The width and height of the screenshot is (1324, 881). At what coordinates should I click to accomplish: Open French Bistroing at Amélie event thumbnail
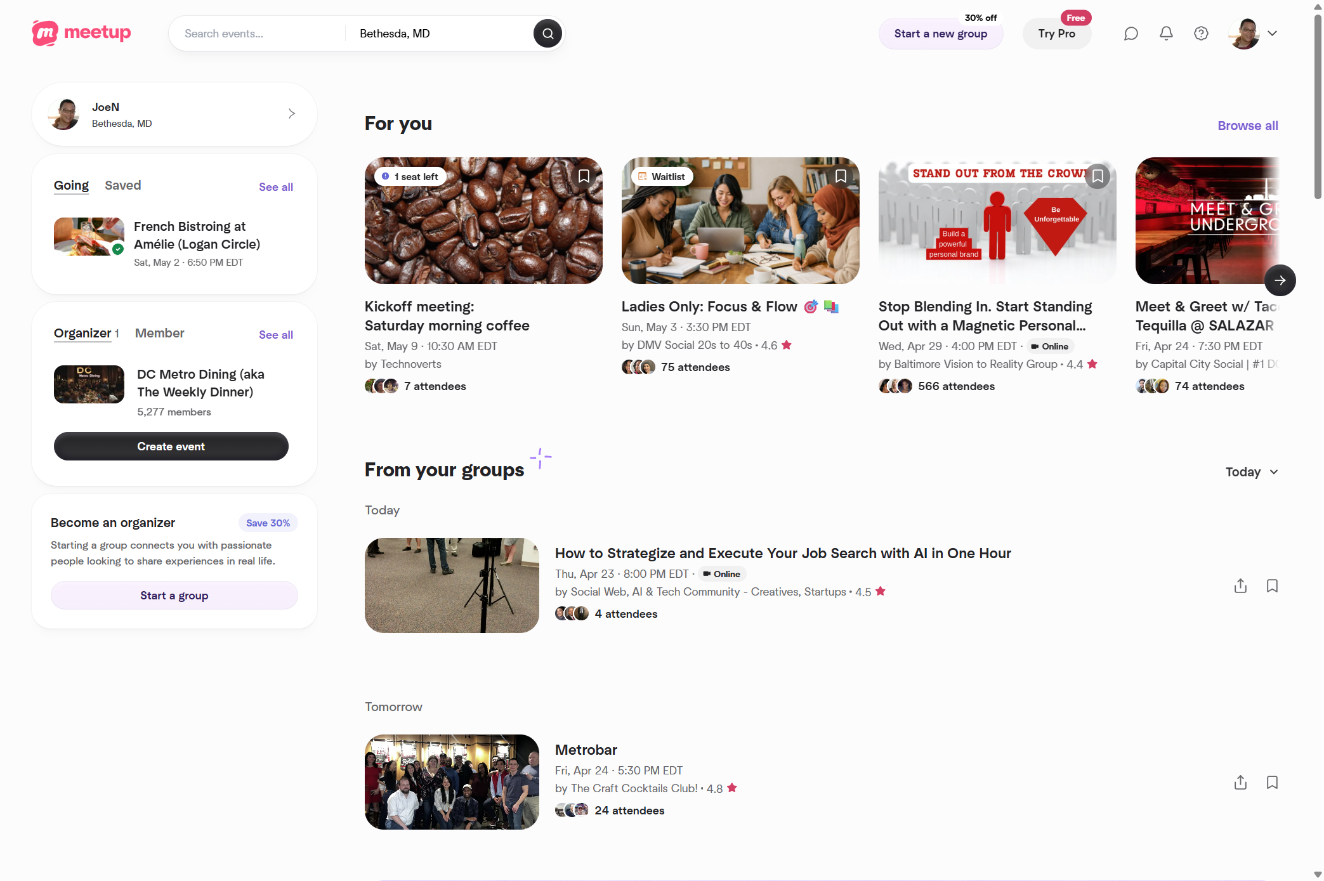pos(89,237)
